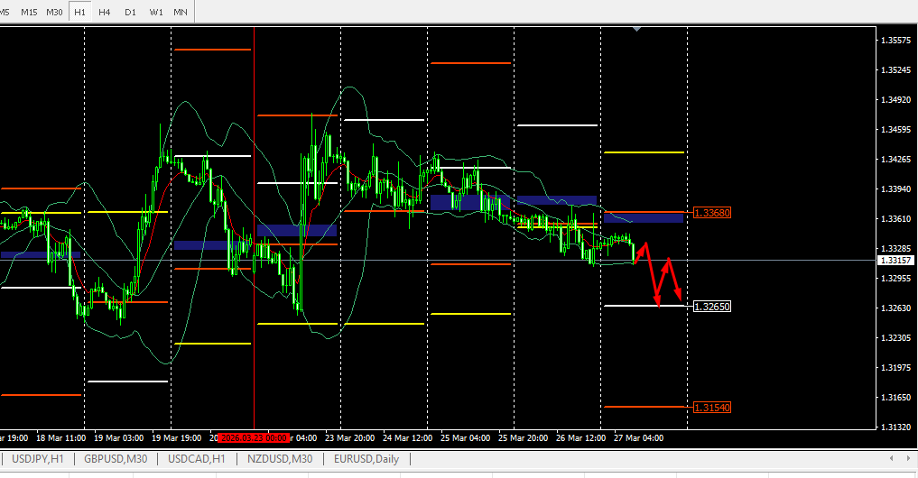
Task: Click the chart shift triangle marker
Action: (638, 30)
